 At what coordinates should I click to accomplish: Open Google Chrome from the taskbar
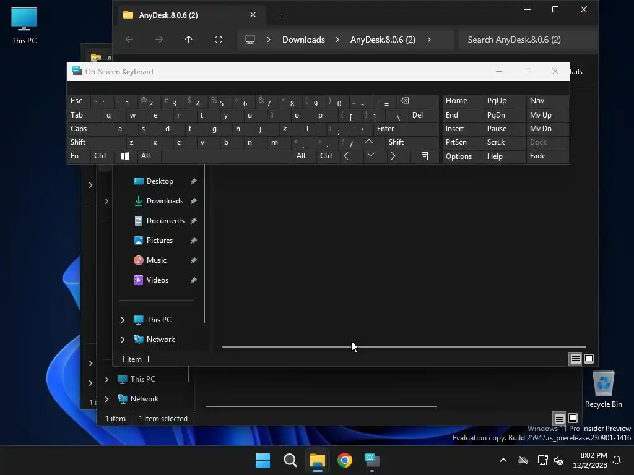pyautogui.click(x=345, y=460)
